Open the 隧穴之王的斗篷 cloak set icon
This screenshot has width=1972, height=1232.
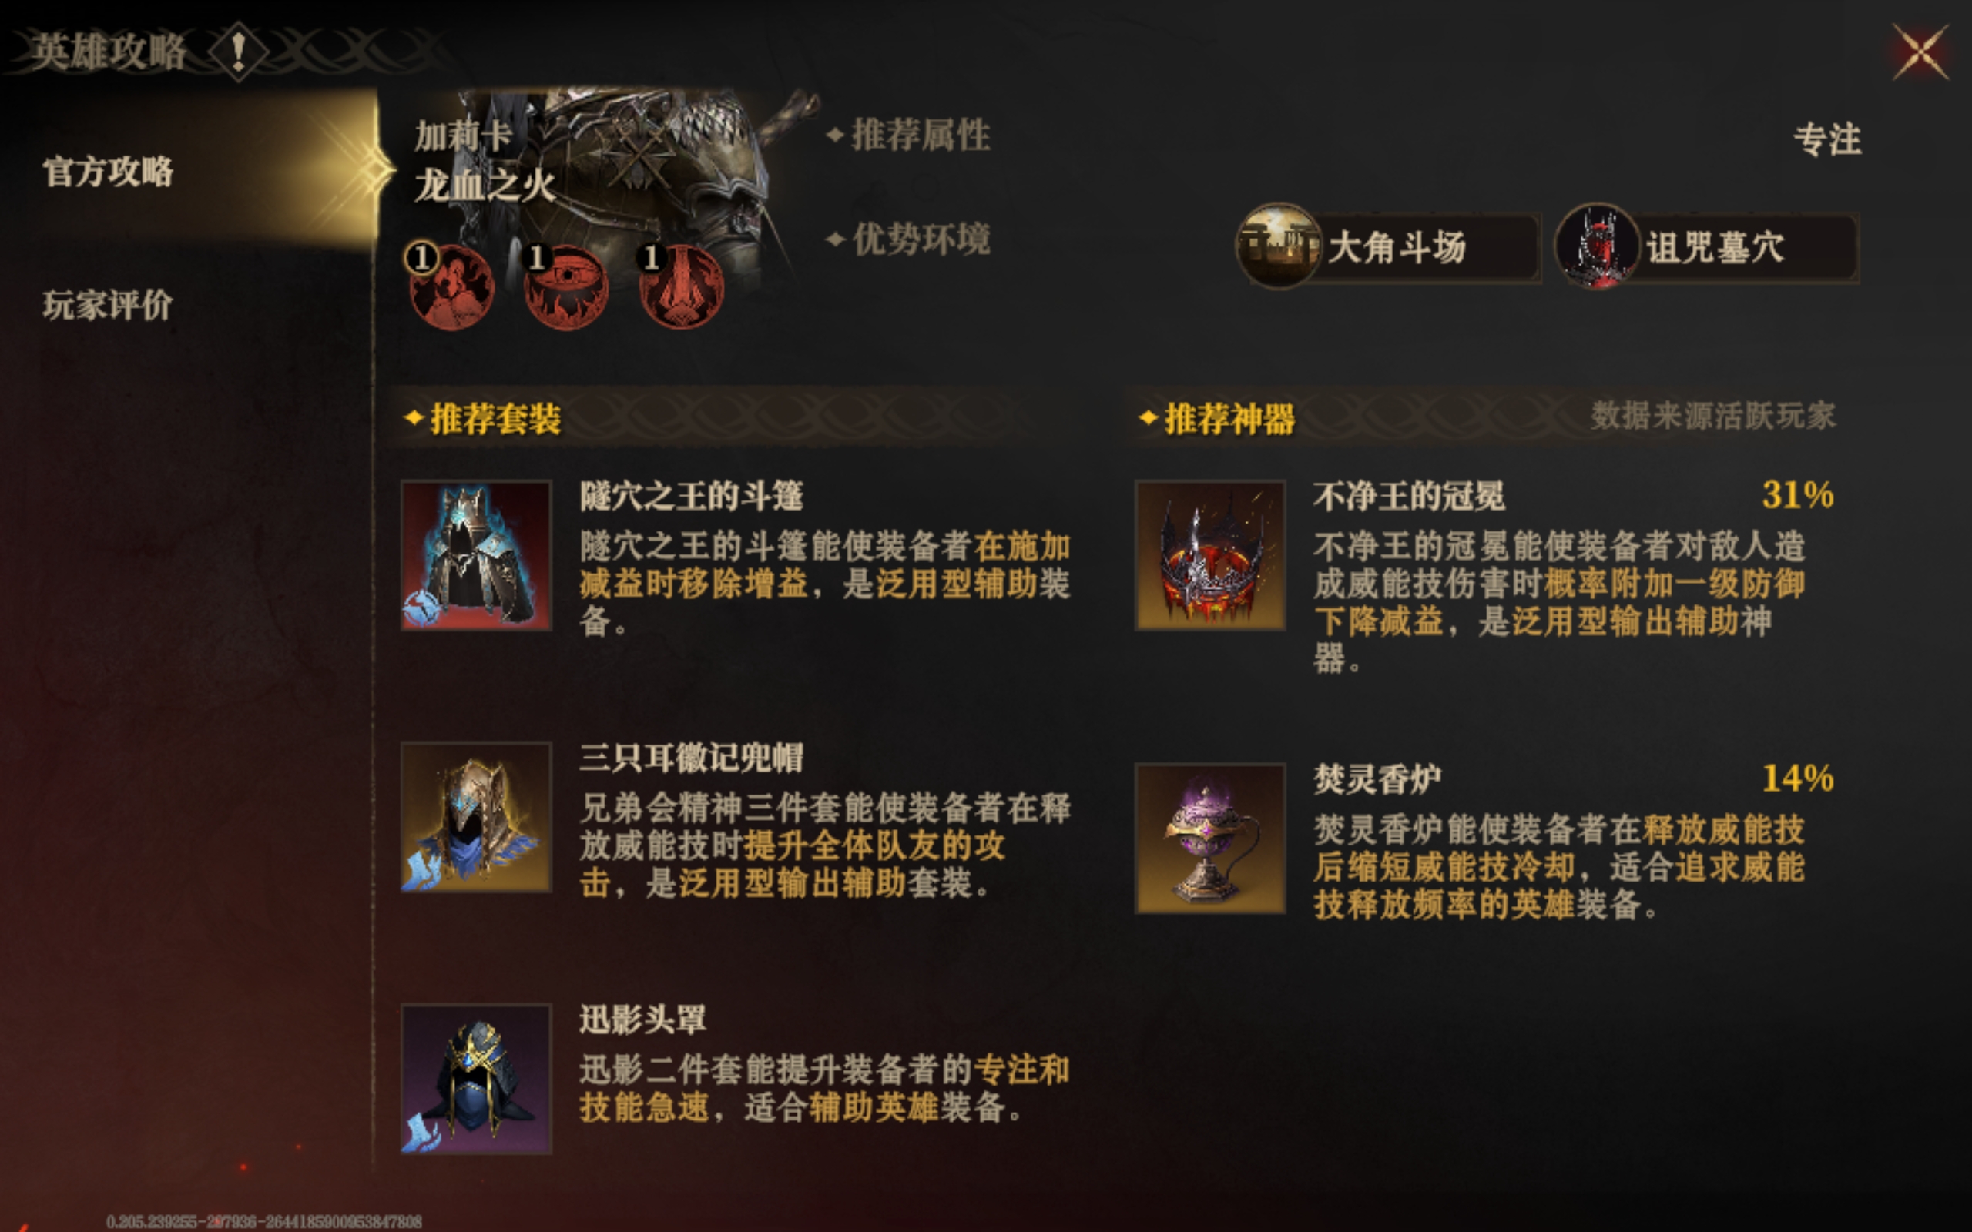point(476,555)
